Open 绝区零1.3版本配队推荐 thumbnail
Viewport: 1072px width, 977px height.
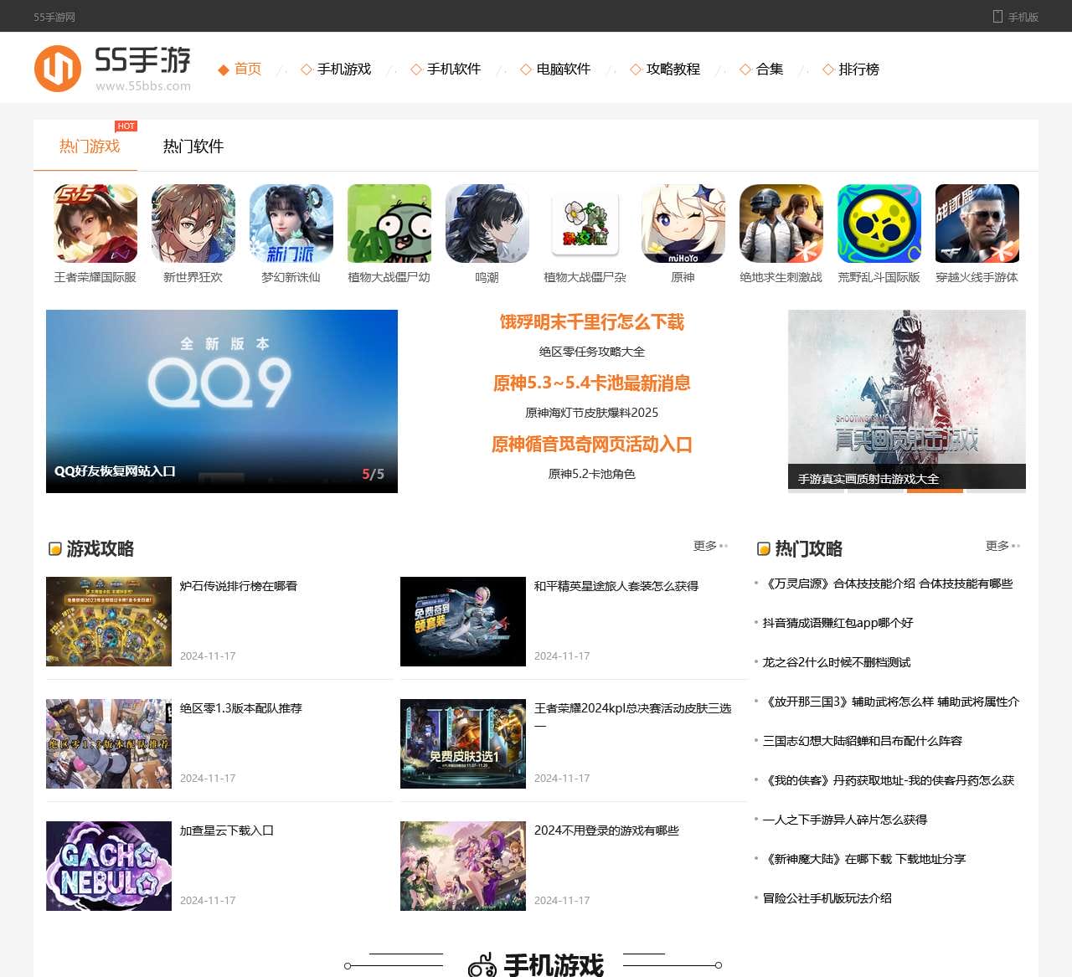109,743
